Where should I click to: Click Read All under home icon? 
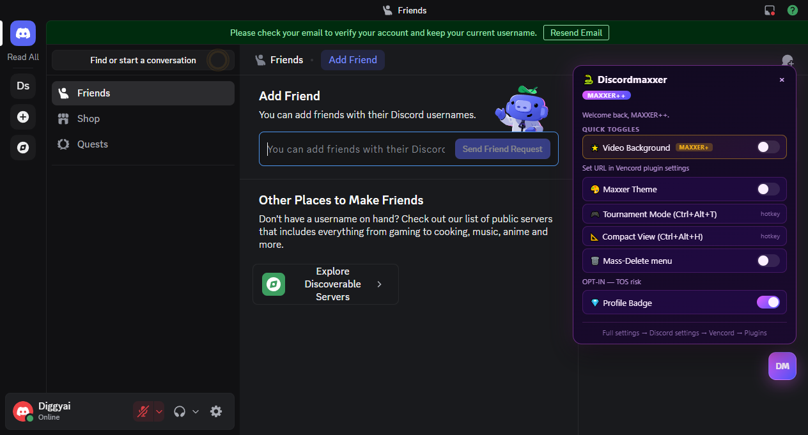(x=23, y=57)
